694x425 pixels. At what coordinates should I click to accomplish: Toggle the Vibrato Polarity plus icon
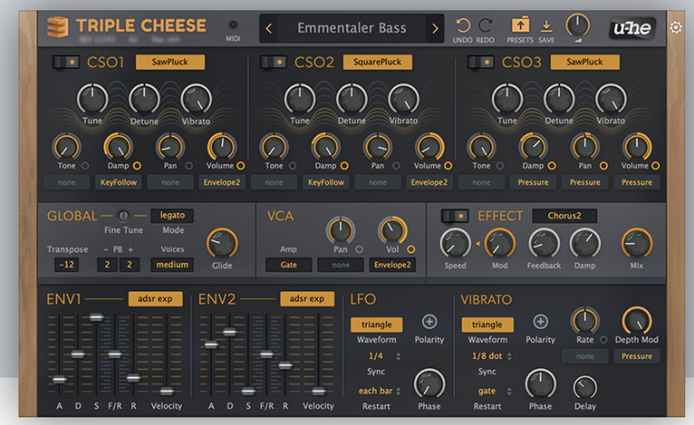(x=541, y=322)
